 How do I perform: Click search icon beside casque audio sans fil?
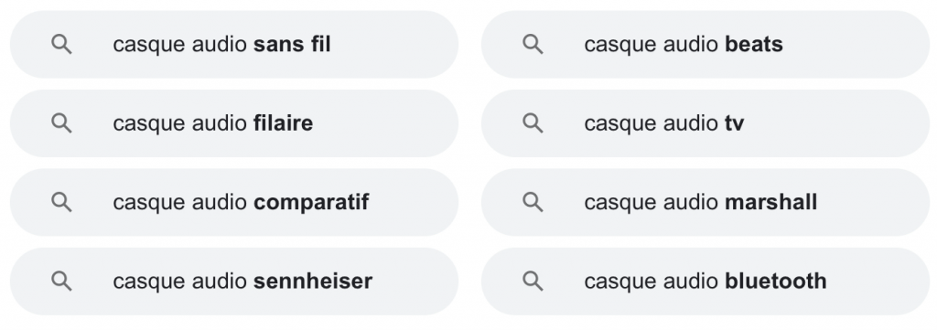(x=61, y=44)
